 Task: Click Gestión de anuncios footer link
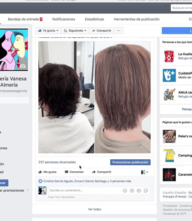(x=176, y=209)
